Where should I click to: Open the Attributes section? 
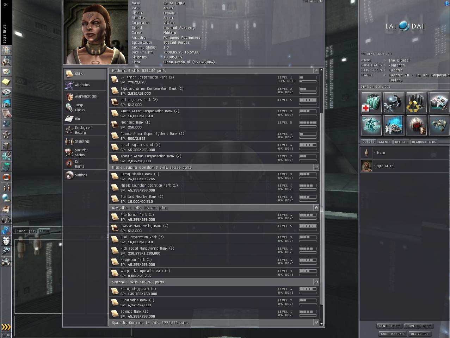point(85,85)
